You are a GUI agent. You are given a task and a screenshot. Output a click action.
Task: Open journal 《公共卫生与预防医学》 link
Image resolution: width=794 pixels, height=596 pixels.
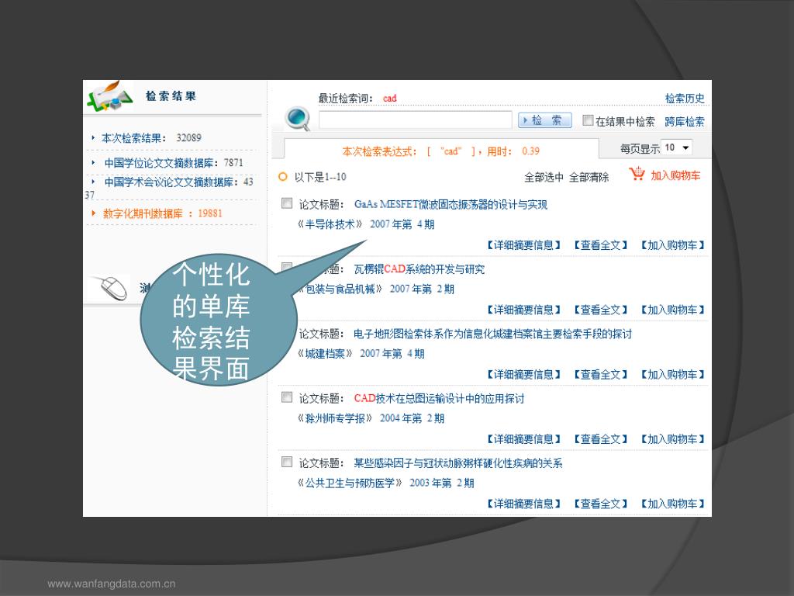350,483
